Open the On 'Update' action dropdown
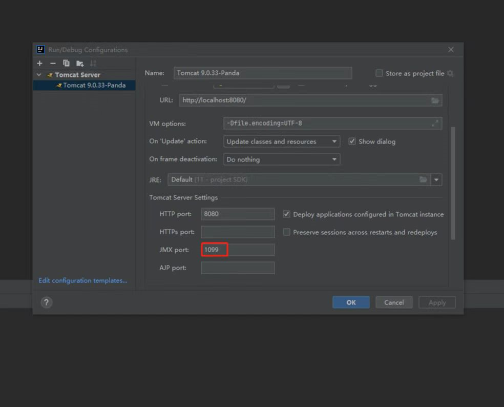Screen dimensions: 504x407 282,141
